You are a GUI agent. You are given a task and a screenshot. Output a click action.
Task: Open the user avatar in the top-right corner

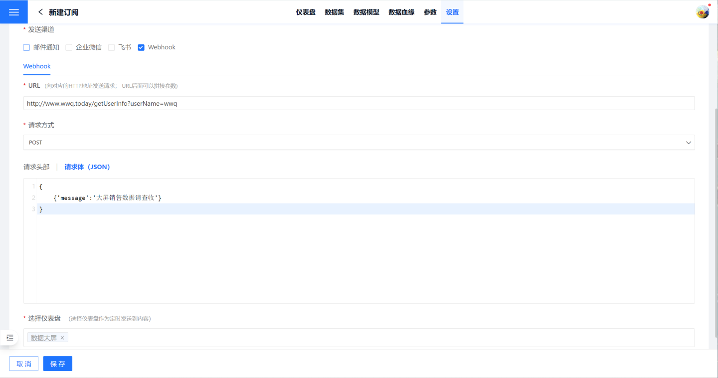(x=703, y=12)
